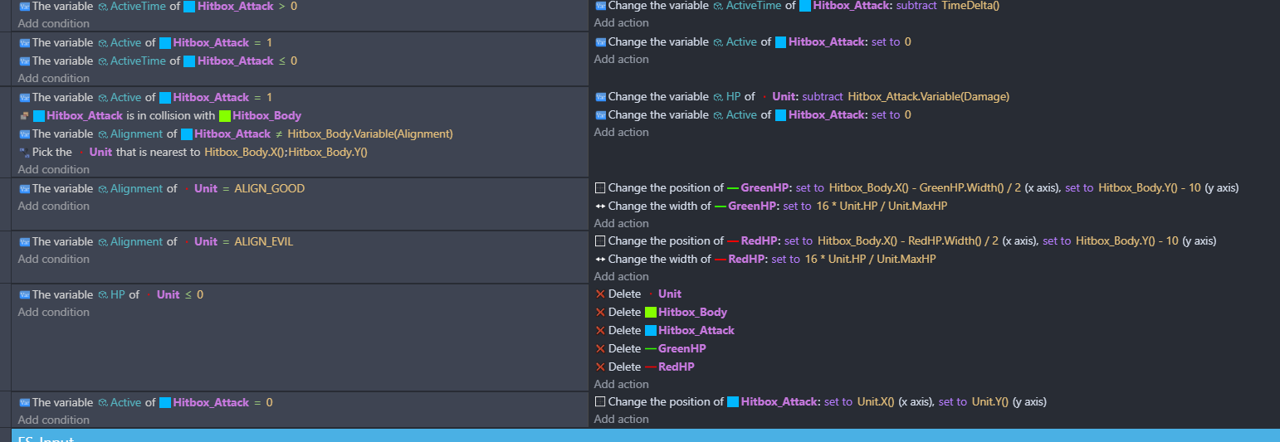The width and height of the screenshot is (1280, 442).
Task: Click Add condition under ALIGN_GOOD condition
Action: (54, 206)
